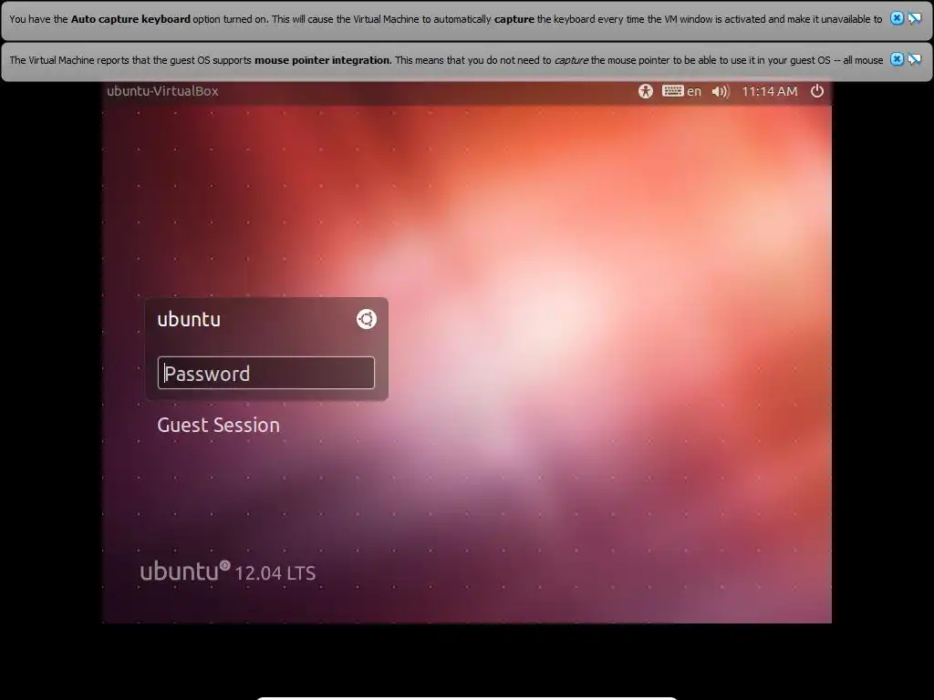The height and width of the screenshot is (700, 934).
Task: Close the mouse pointer integration notification
Action: [897, 59]
